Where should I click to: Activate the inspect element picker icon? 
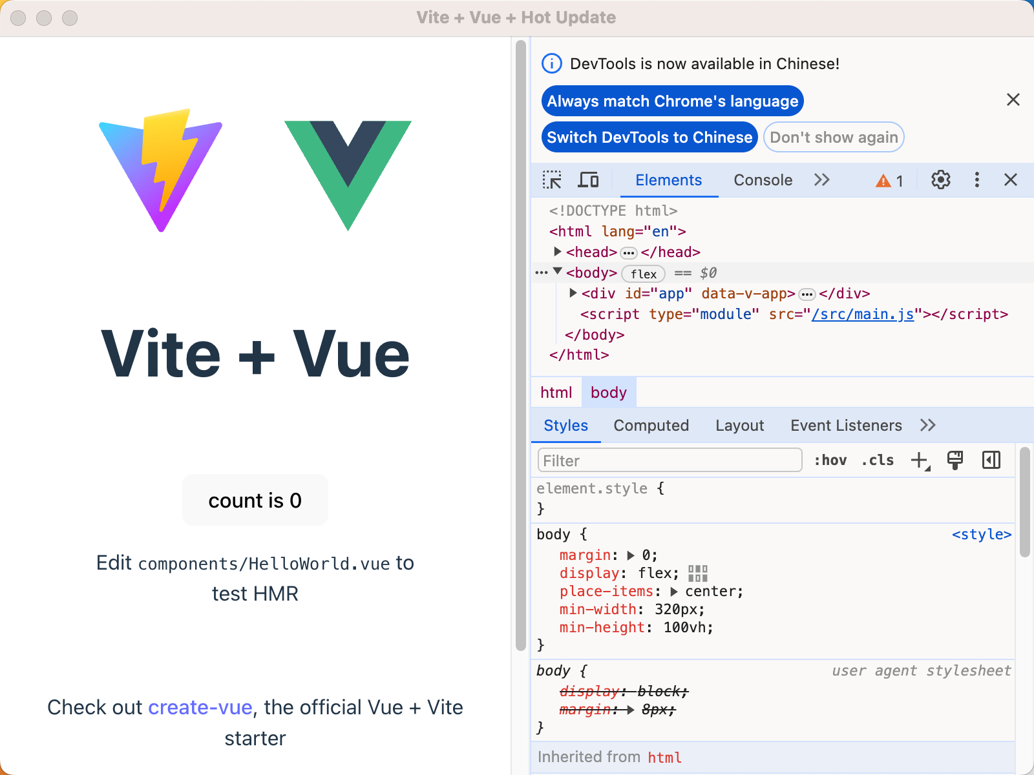[552, 180]
